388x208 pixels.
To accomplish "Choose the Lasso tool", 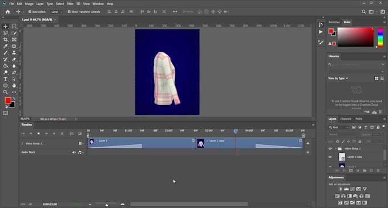I will tap(6, 33).
